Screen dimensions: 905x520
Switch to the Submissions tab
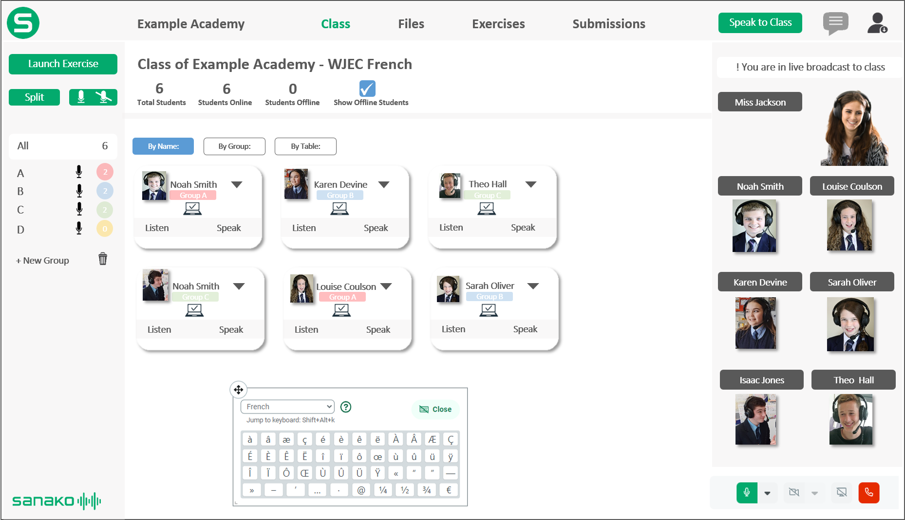(x=609, y=24)
